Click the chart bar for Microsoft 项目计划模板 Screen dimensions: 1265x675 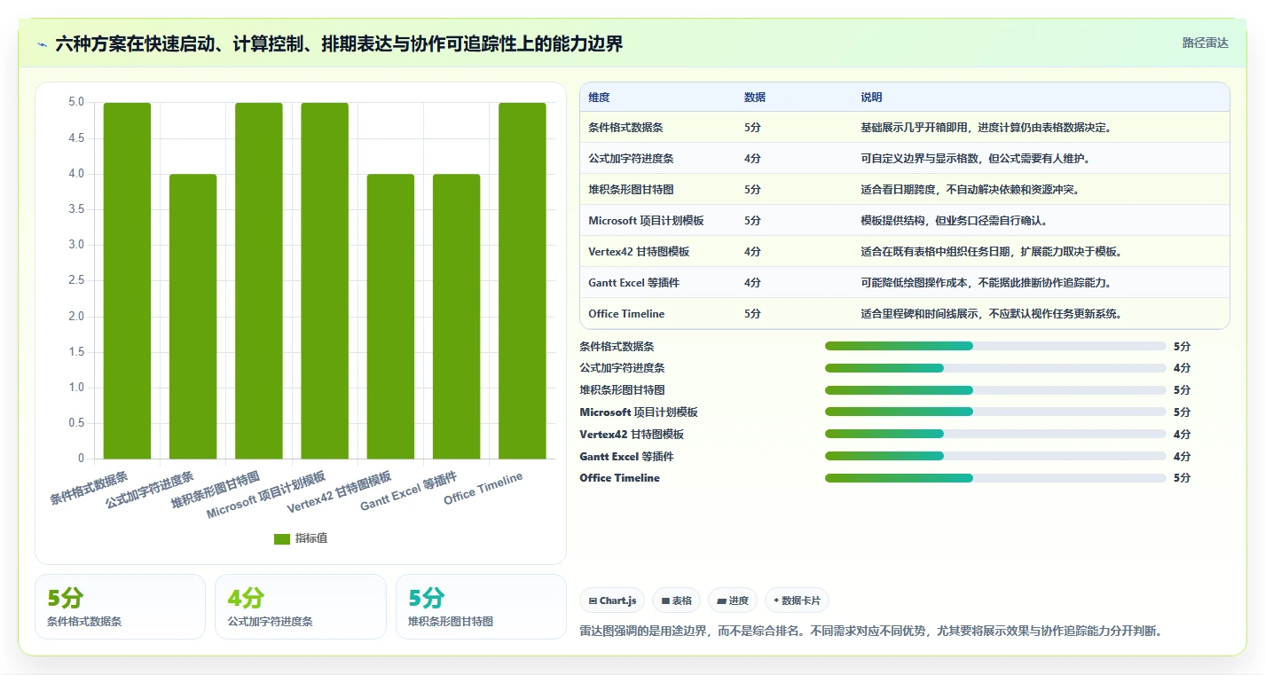pyautogui.click(x=325, y=280)
